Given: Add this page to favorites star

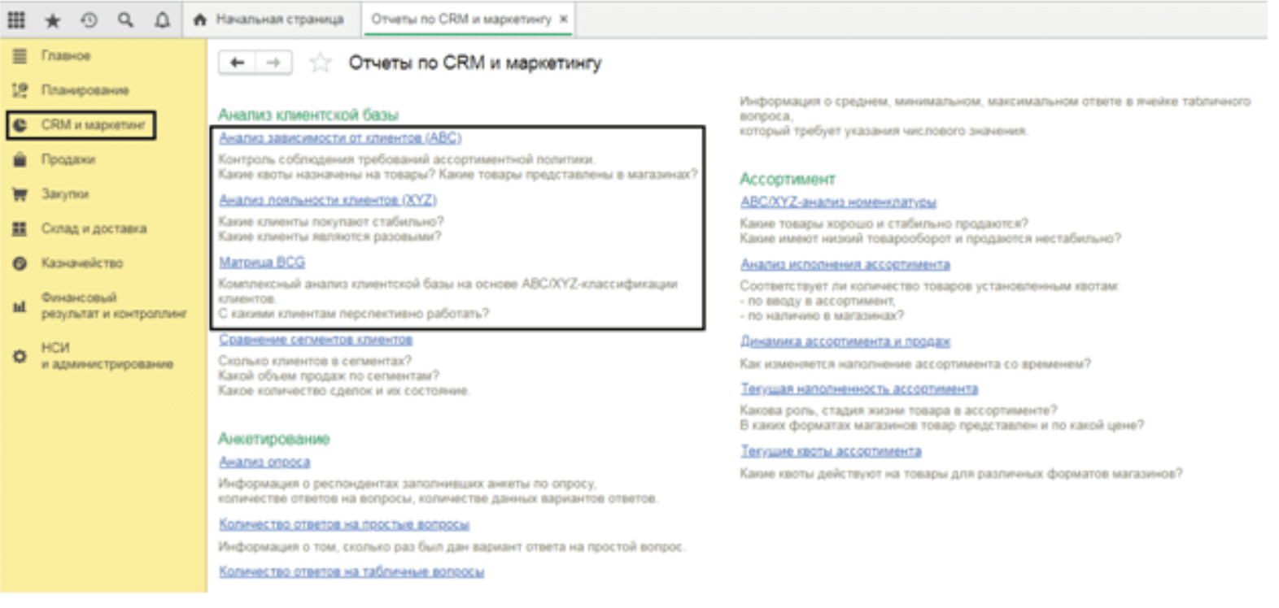Looking at the screenshot, I should (321, 63).
